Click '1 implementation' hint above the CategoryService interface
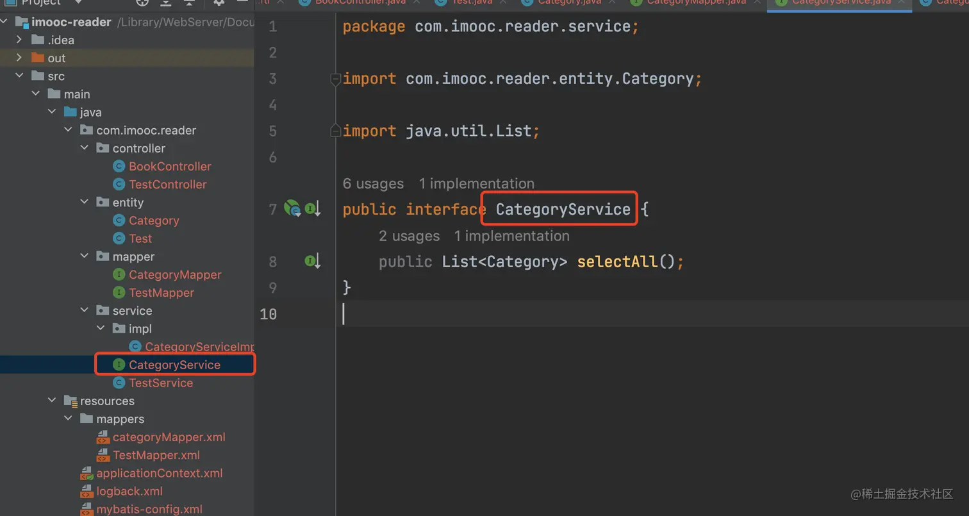Image resolution: width=969 pixels, height=516 pixels. coord(477,184)
